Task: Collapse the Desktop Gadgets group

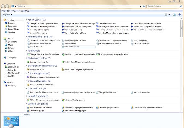Action: point(26,104)
